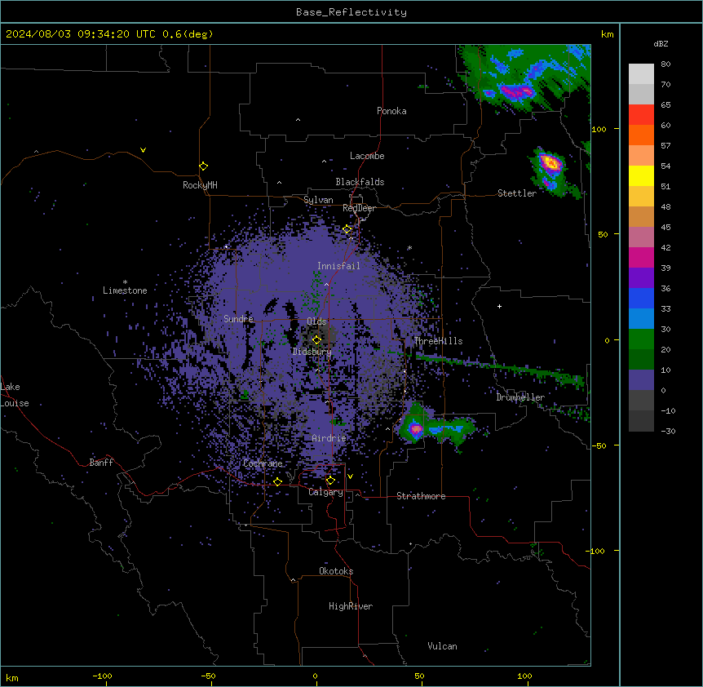Click the Drumheller label

(x=520, y=397)
